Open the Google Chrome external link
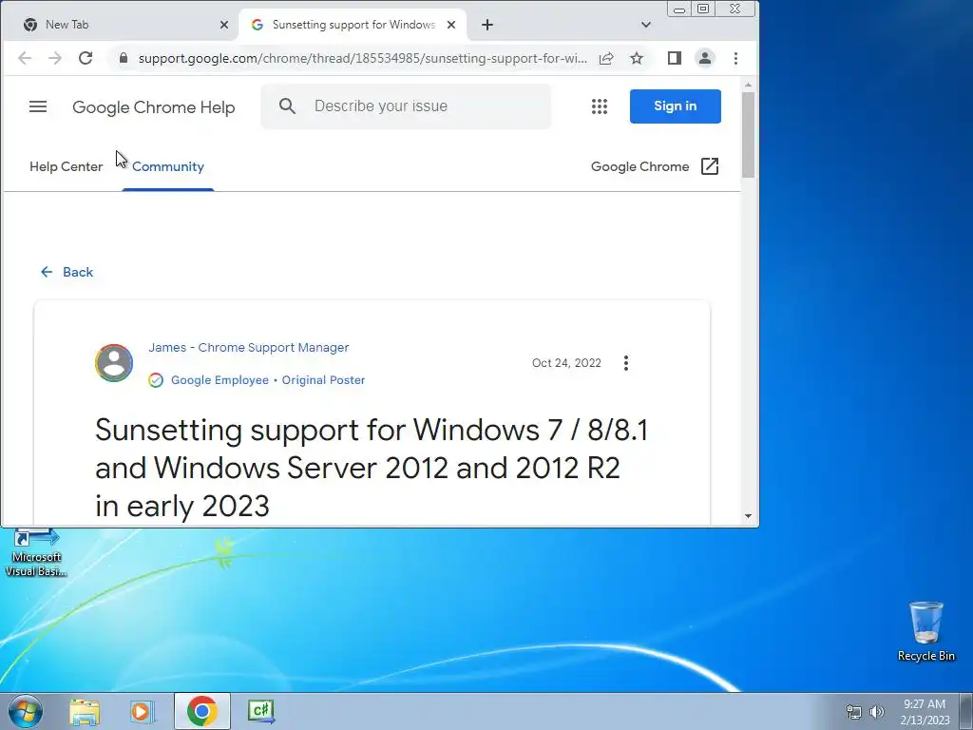 (x=655, y=166)
